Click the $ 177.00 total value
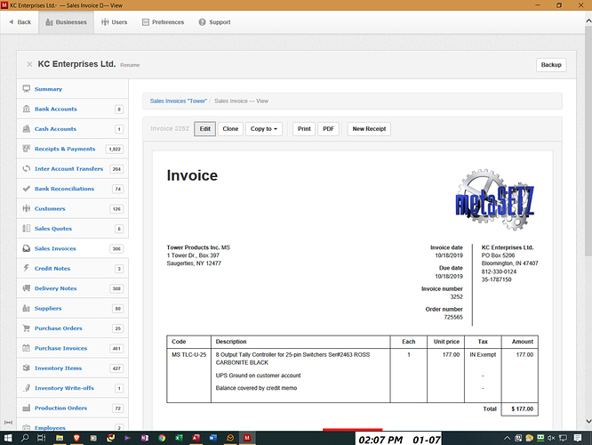592x445 pixels. 522,409
